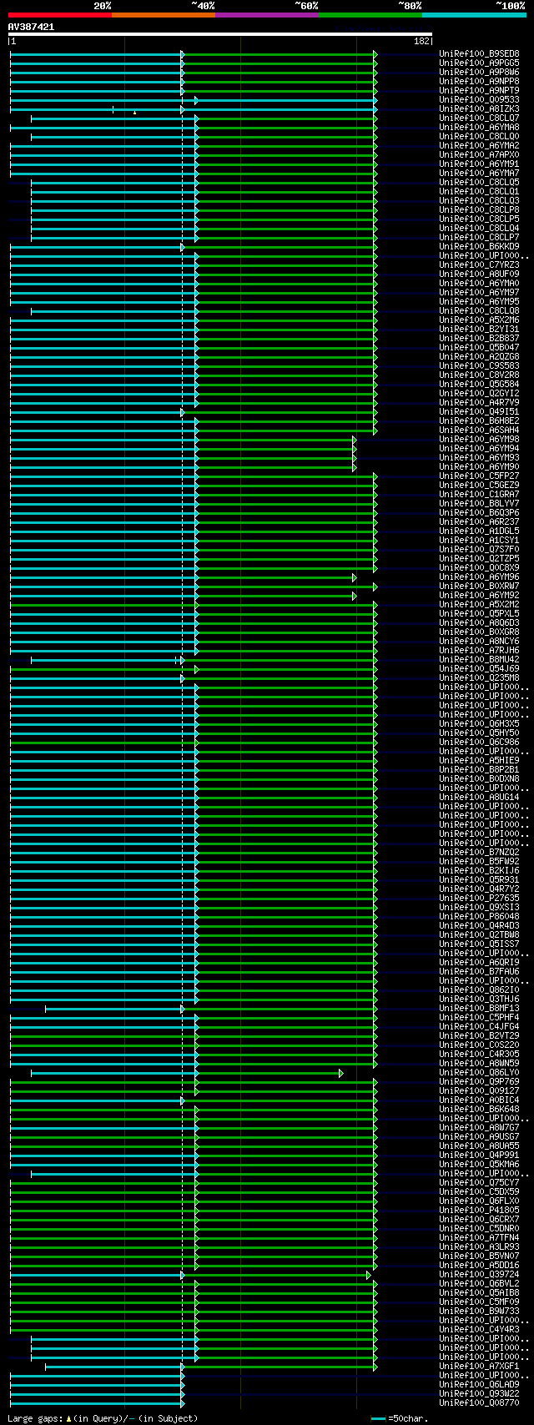Select the UniRef100_A5X2M6 label
The image size is (534, 1425).
coord(479,320)
